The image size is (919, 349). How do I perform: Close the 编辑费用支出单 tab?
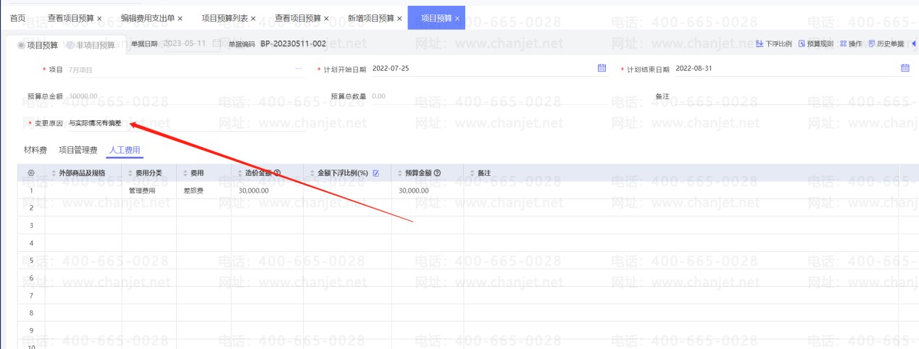(180, 17)
